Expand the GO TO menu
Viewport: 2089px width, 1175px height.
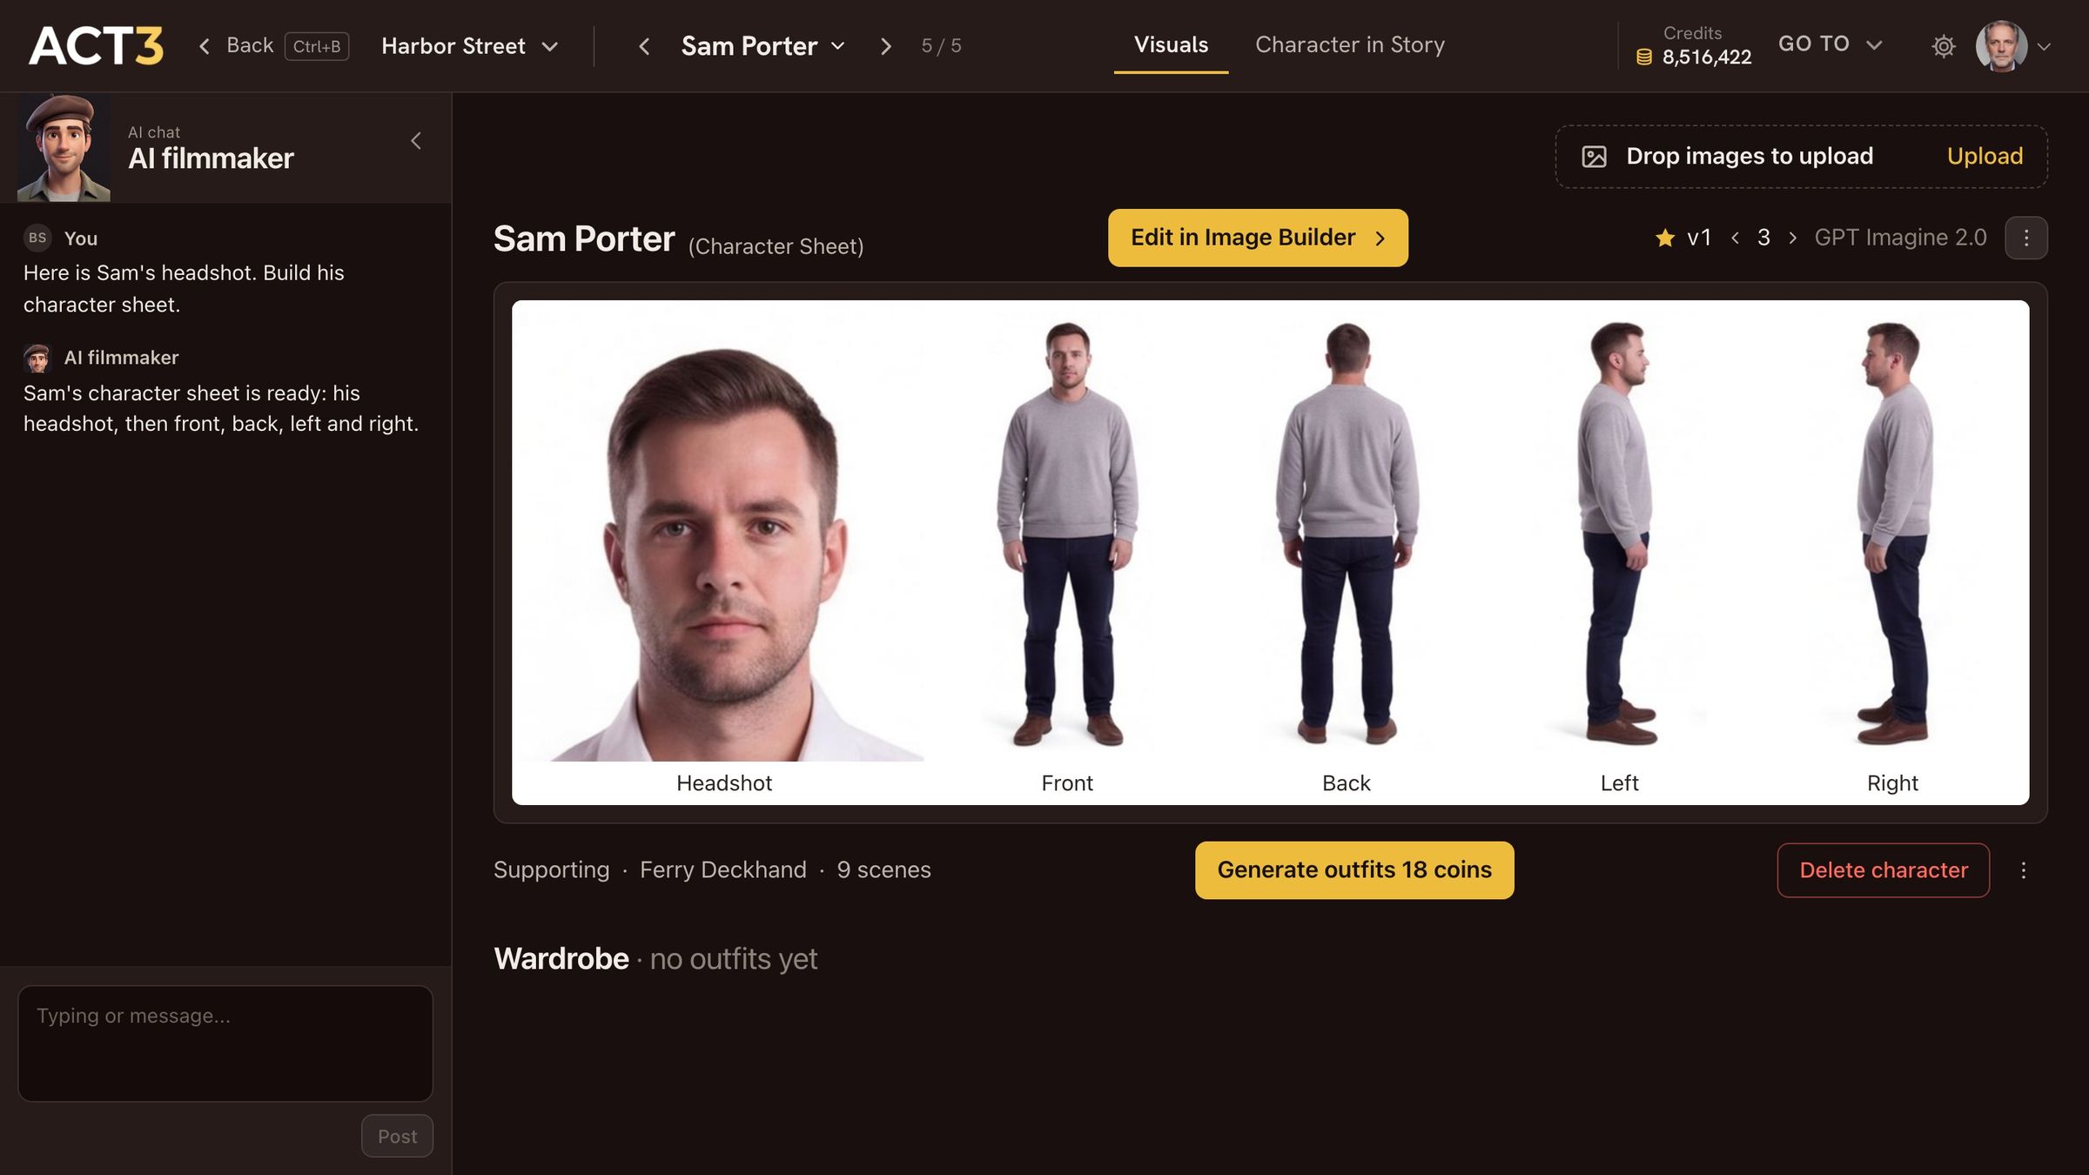tap(1830, 44)
